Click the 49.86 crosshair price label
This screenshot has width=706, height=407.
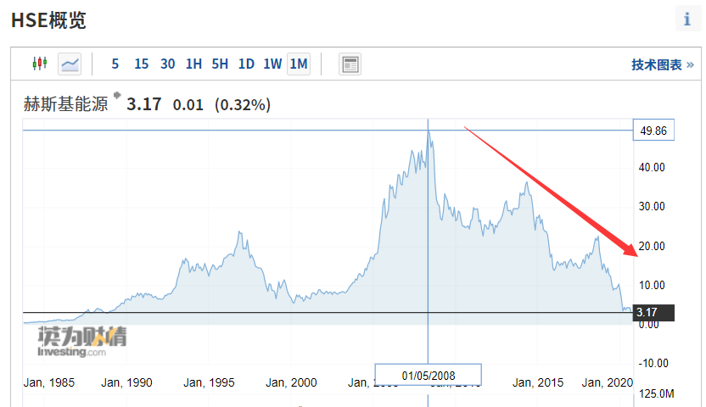click(x=653, y=131)
